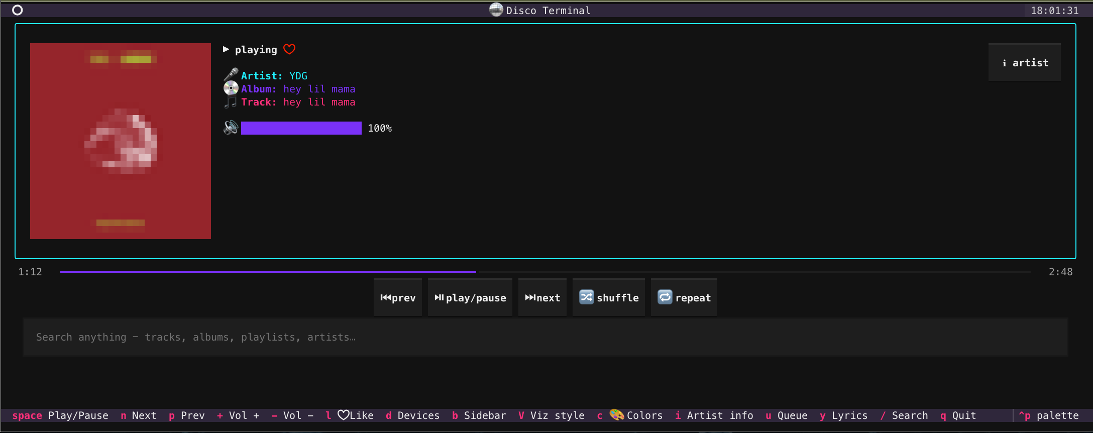The width and height of the screenshot is (1093, 433).
Task: Click footer Devices shortcut
Action: [x=413, y=415]
